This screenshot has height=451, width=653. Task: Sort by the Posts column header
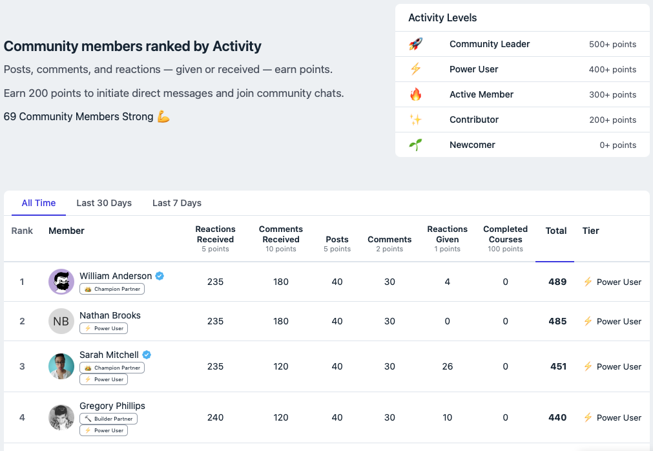click(337, 244)
